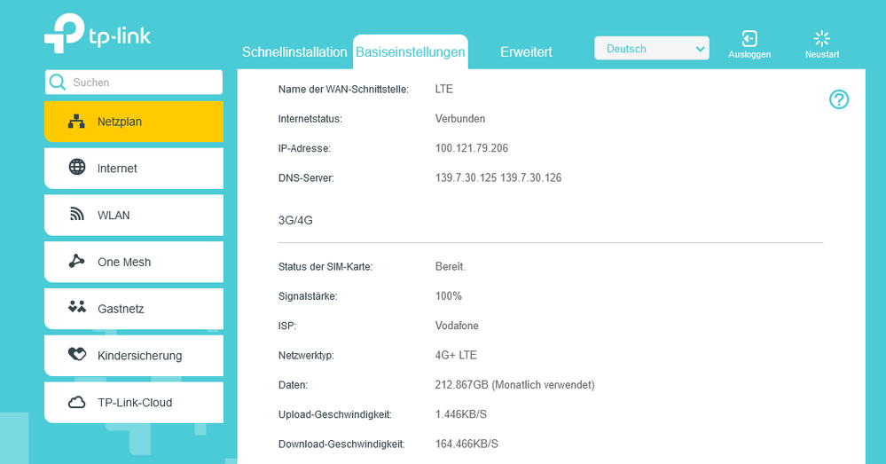The image size is (886, 464).
Task: Click the 1.446KB/S upload speed value
Action: pyautogui.click(x=460, y=414)
